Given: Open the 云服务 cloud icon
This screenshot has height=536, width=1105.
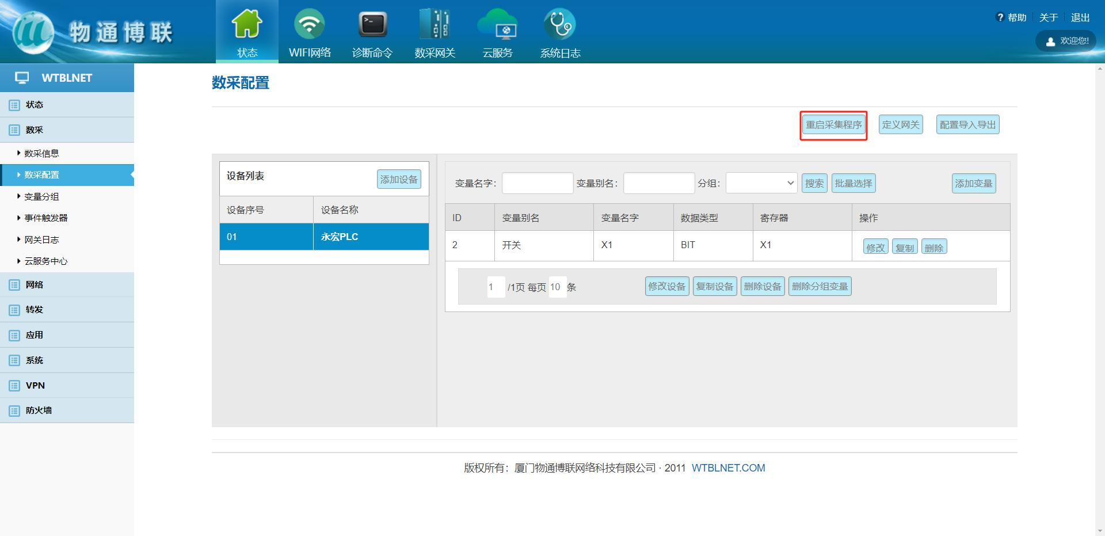Looking at the screenshot, I should (497, 24).
